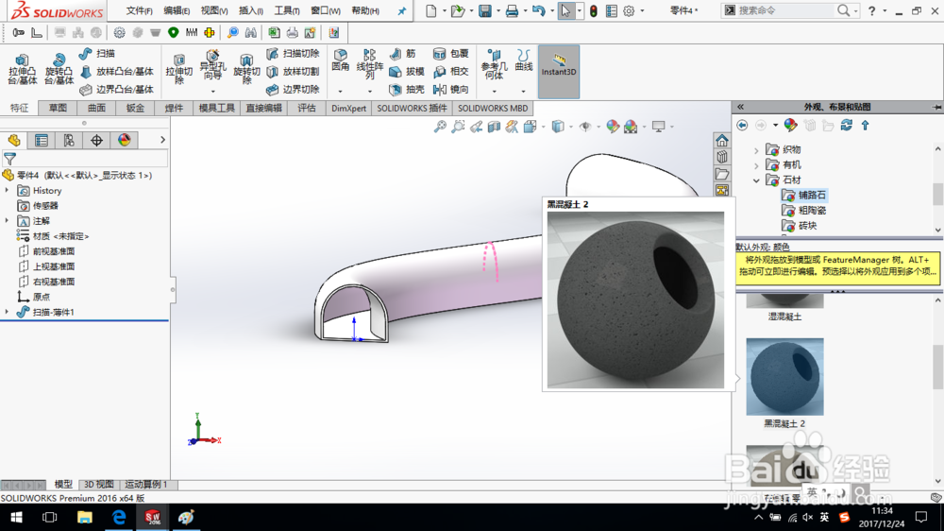Screen dimensions: 944x531
Task: Click the Lofted Boss (放样凸台/基体) tool
Action: coord(117,72)
